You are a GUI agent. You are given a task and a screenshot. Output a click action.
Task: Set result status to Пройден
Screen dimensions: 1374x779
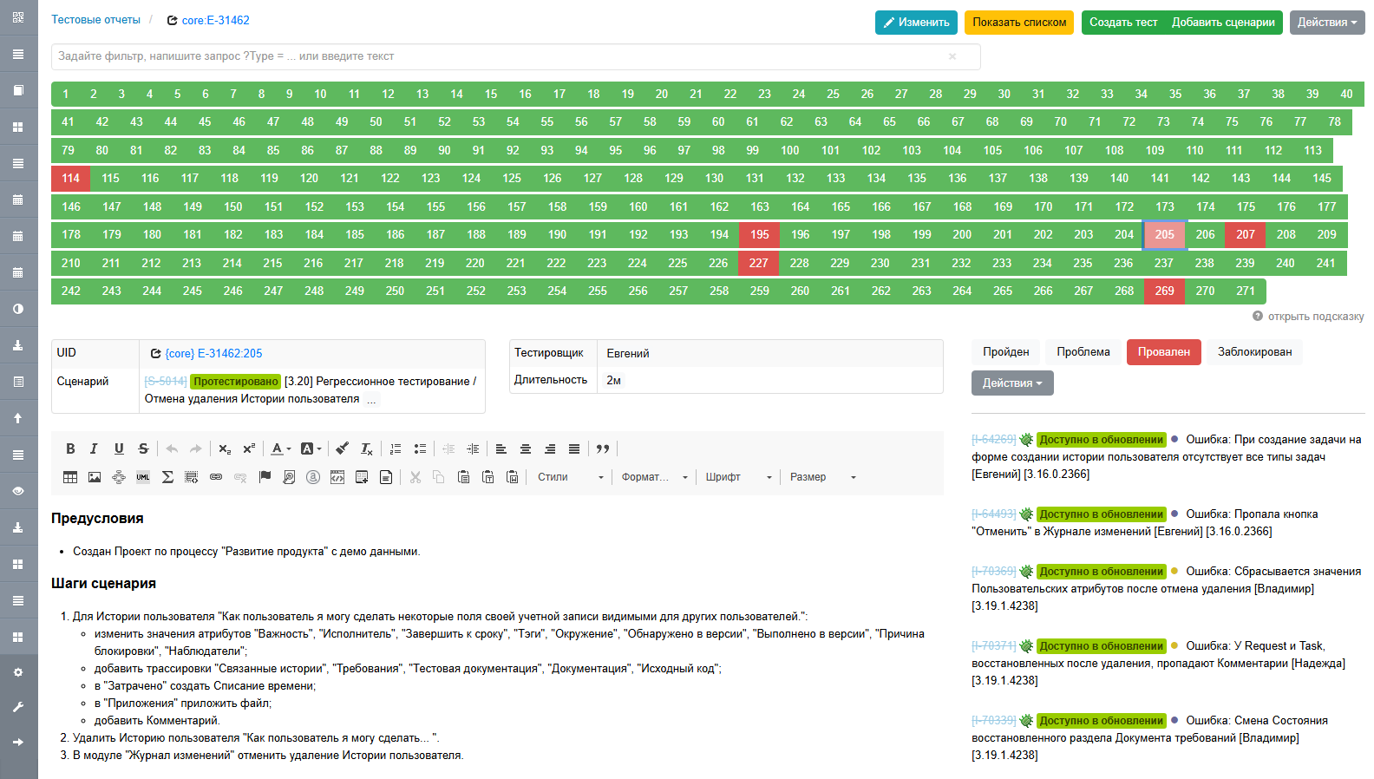point(1006,352)
